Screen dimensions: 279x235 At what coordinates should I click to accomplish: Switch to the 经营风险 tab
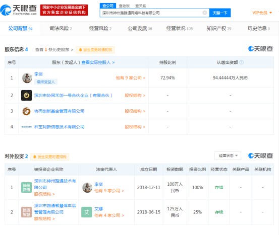100,28
